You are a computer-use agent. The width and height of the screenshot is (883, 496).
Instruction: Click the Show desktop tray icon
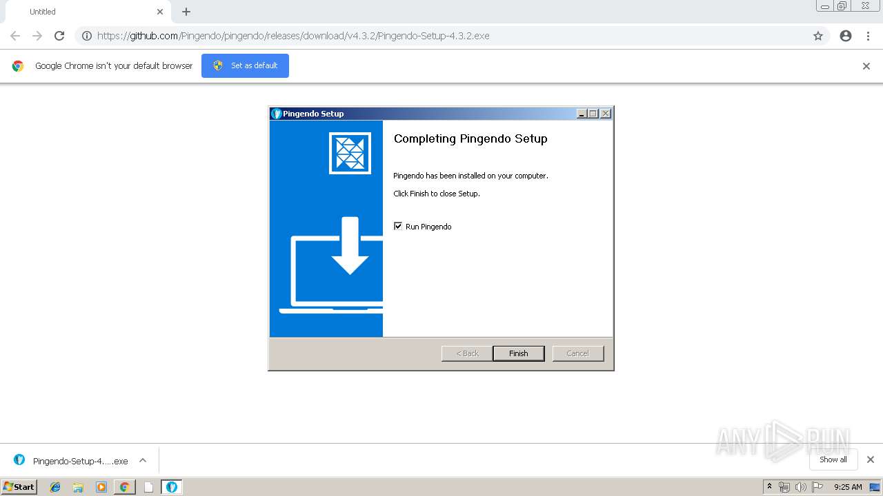coord(875,487)
